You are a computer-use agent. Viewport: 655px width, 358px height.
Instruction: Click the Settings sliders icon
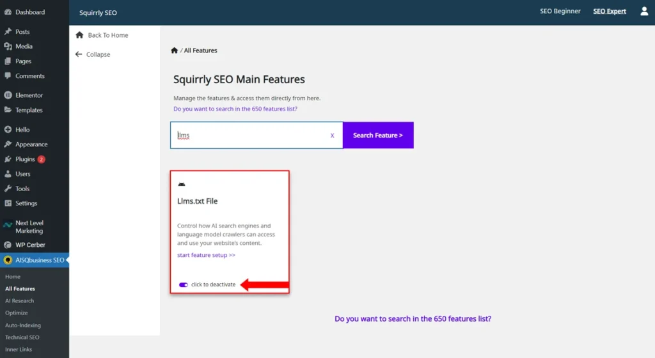tap(8, 203)
